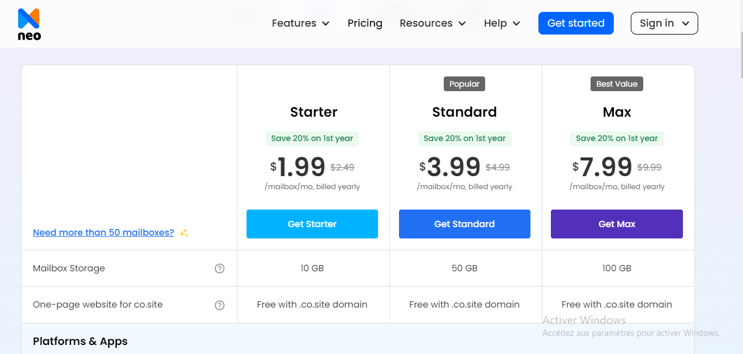The height and width of the screenshot is (354, 743).
Task: Click Save 20% label under Starter
Action: coord(312,139)
